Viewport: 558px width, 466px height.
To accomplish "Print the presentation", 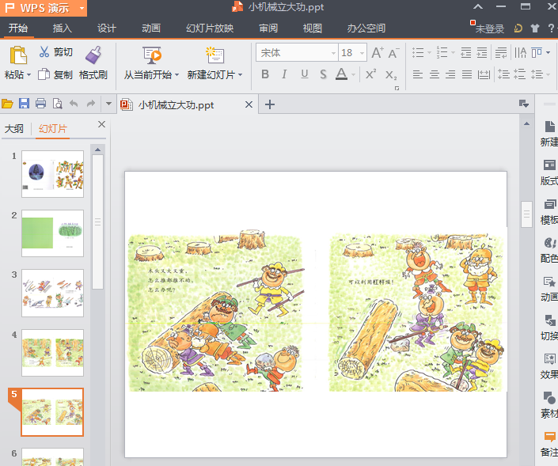I will click(x=40, y=104).
